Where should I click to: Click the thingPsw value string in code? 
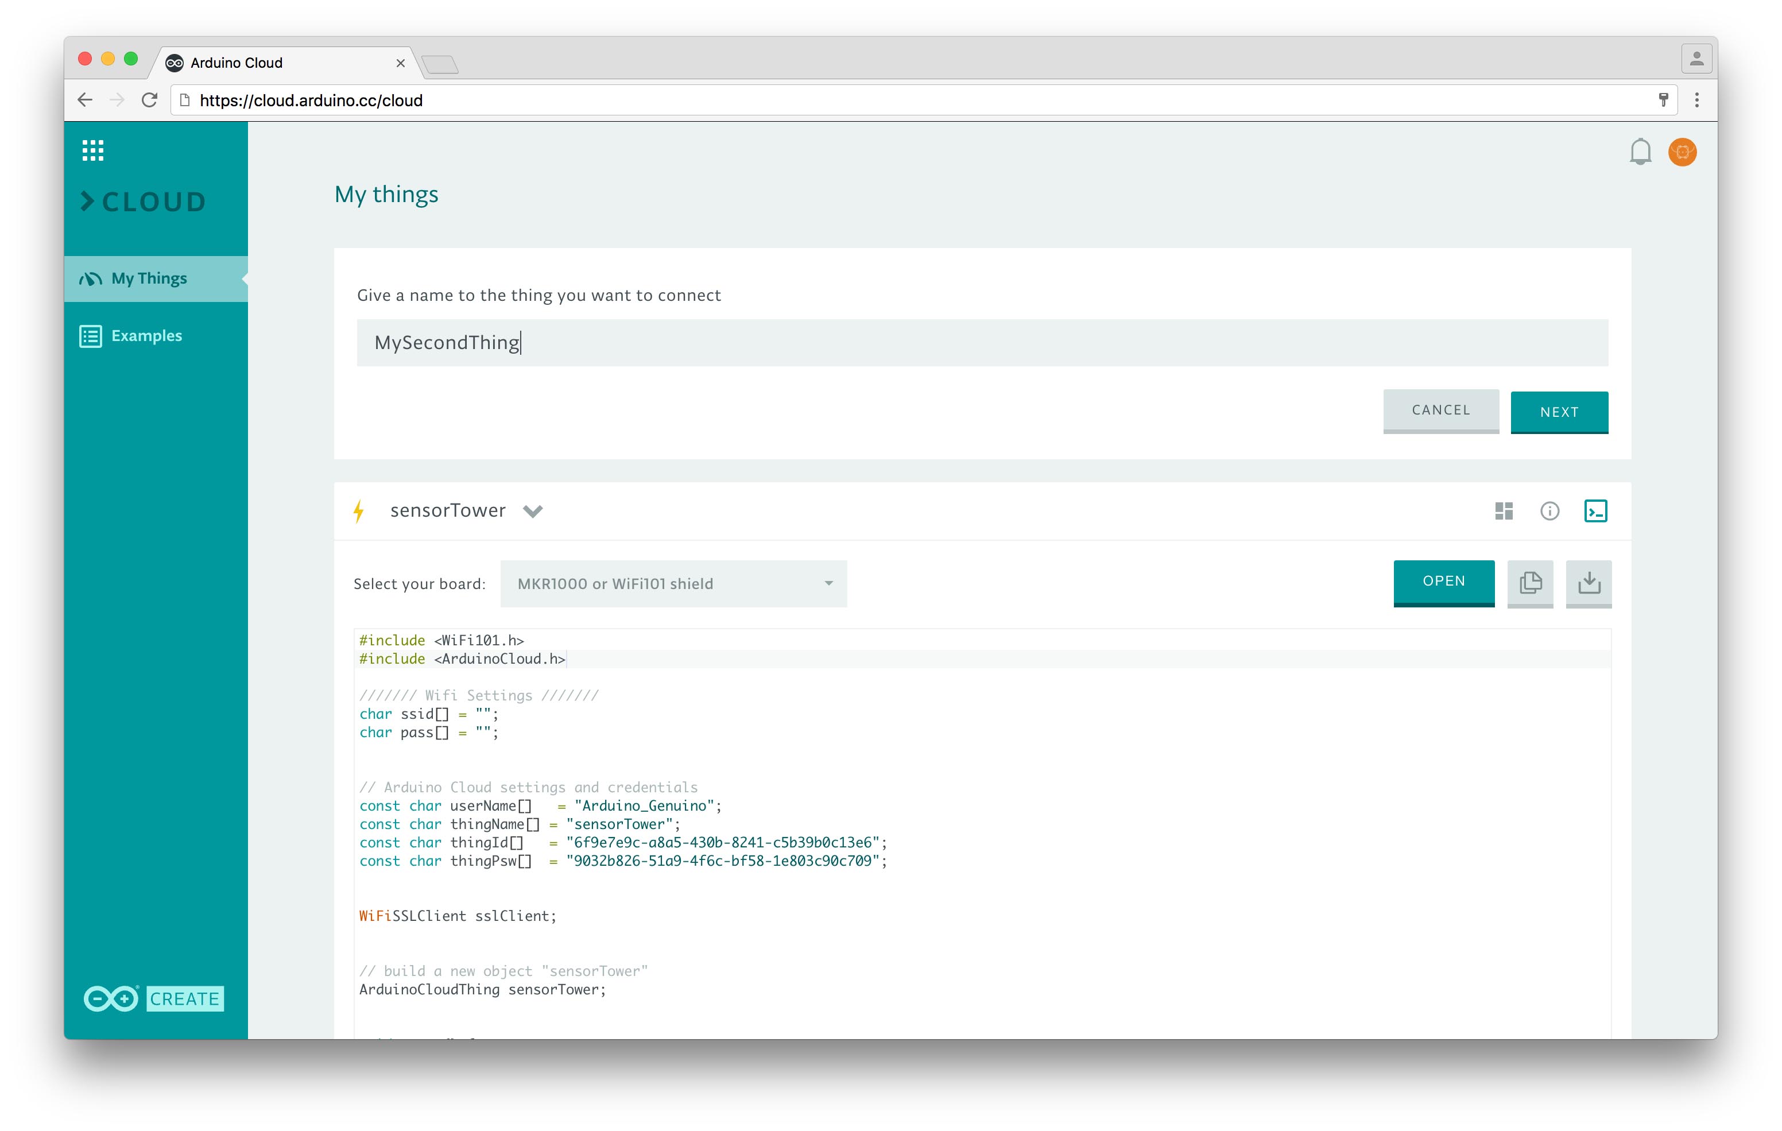click(x=723, y=861)
